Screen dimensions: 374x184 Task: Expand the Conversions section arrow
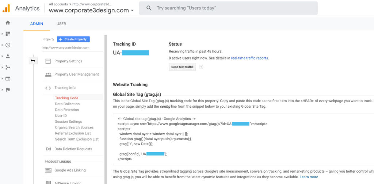point(2,90)
